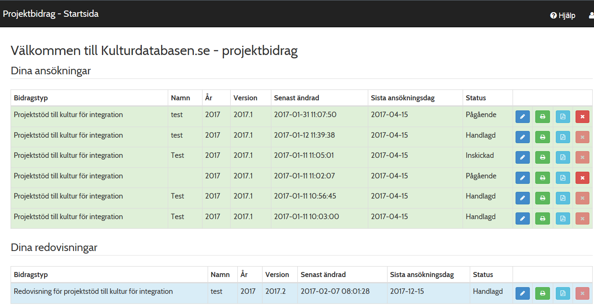Click Bidragstyp header in Dina ansökningar table

point(31,98)
